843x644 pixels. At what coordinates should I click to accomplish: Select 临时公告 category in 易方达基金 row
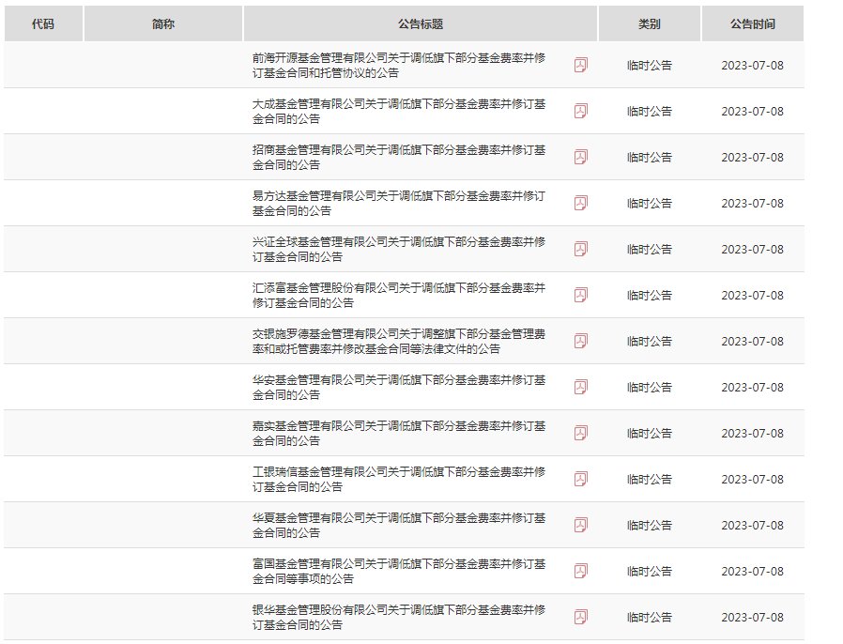pos(650,203)
